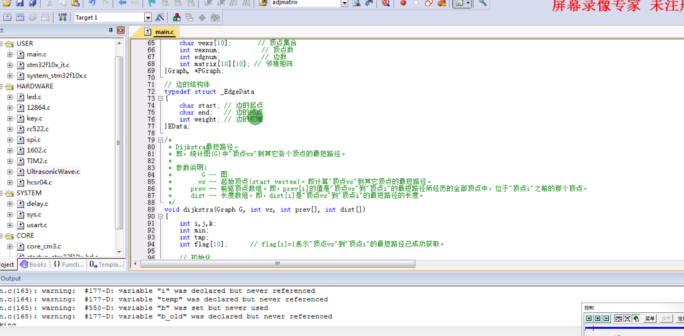The width and height of the screenshot is (684, 336).
Task: Click line number 89 in gutter
Action: pyautogui.click(x=151, y=210)
